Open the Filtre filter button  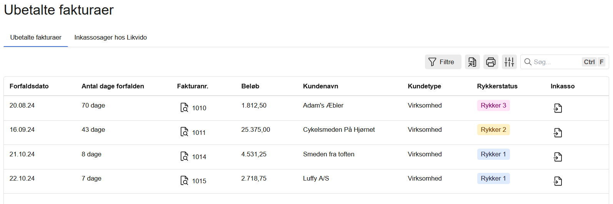[x=443, y=62]
